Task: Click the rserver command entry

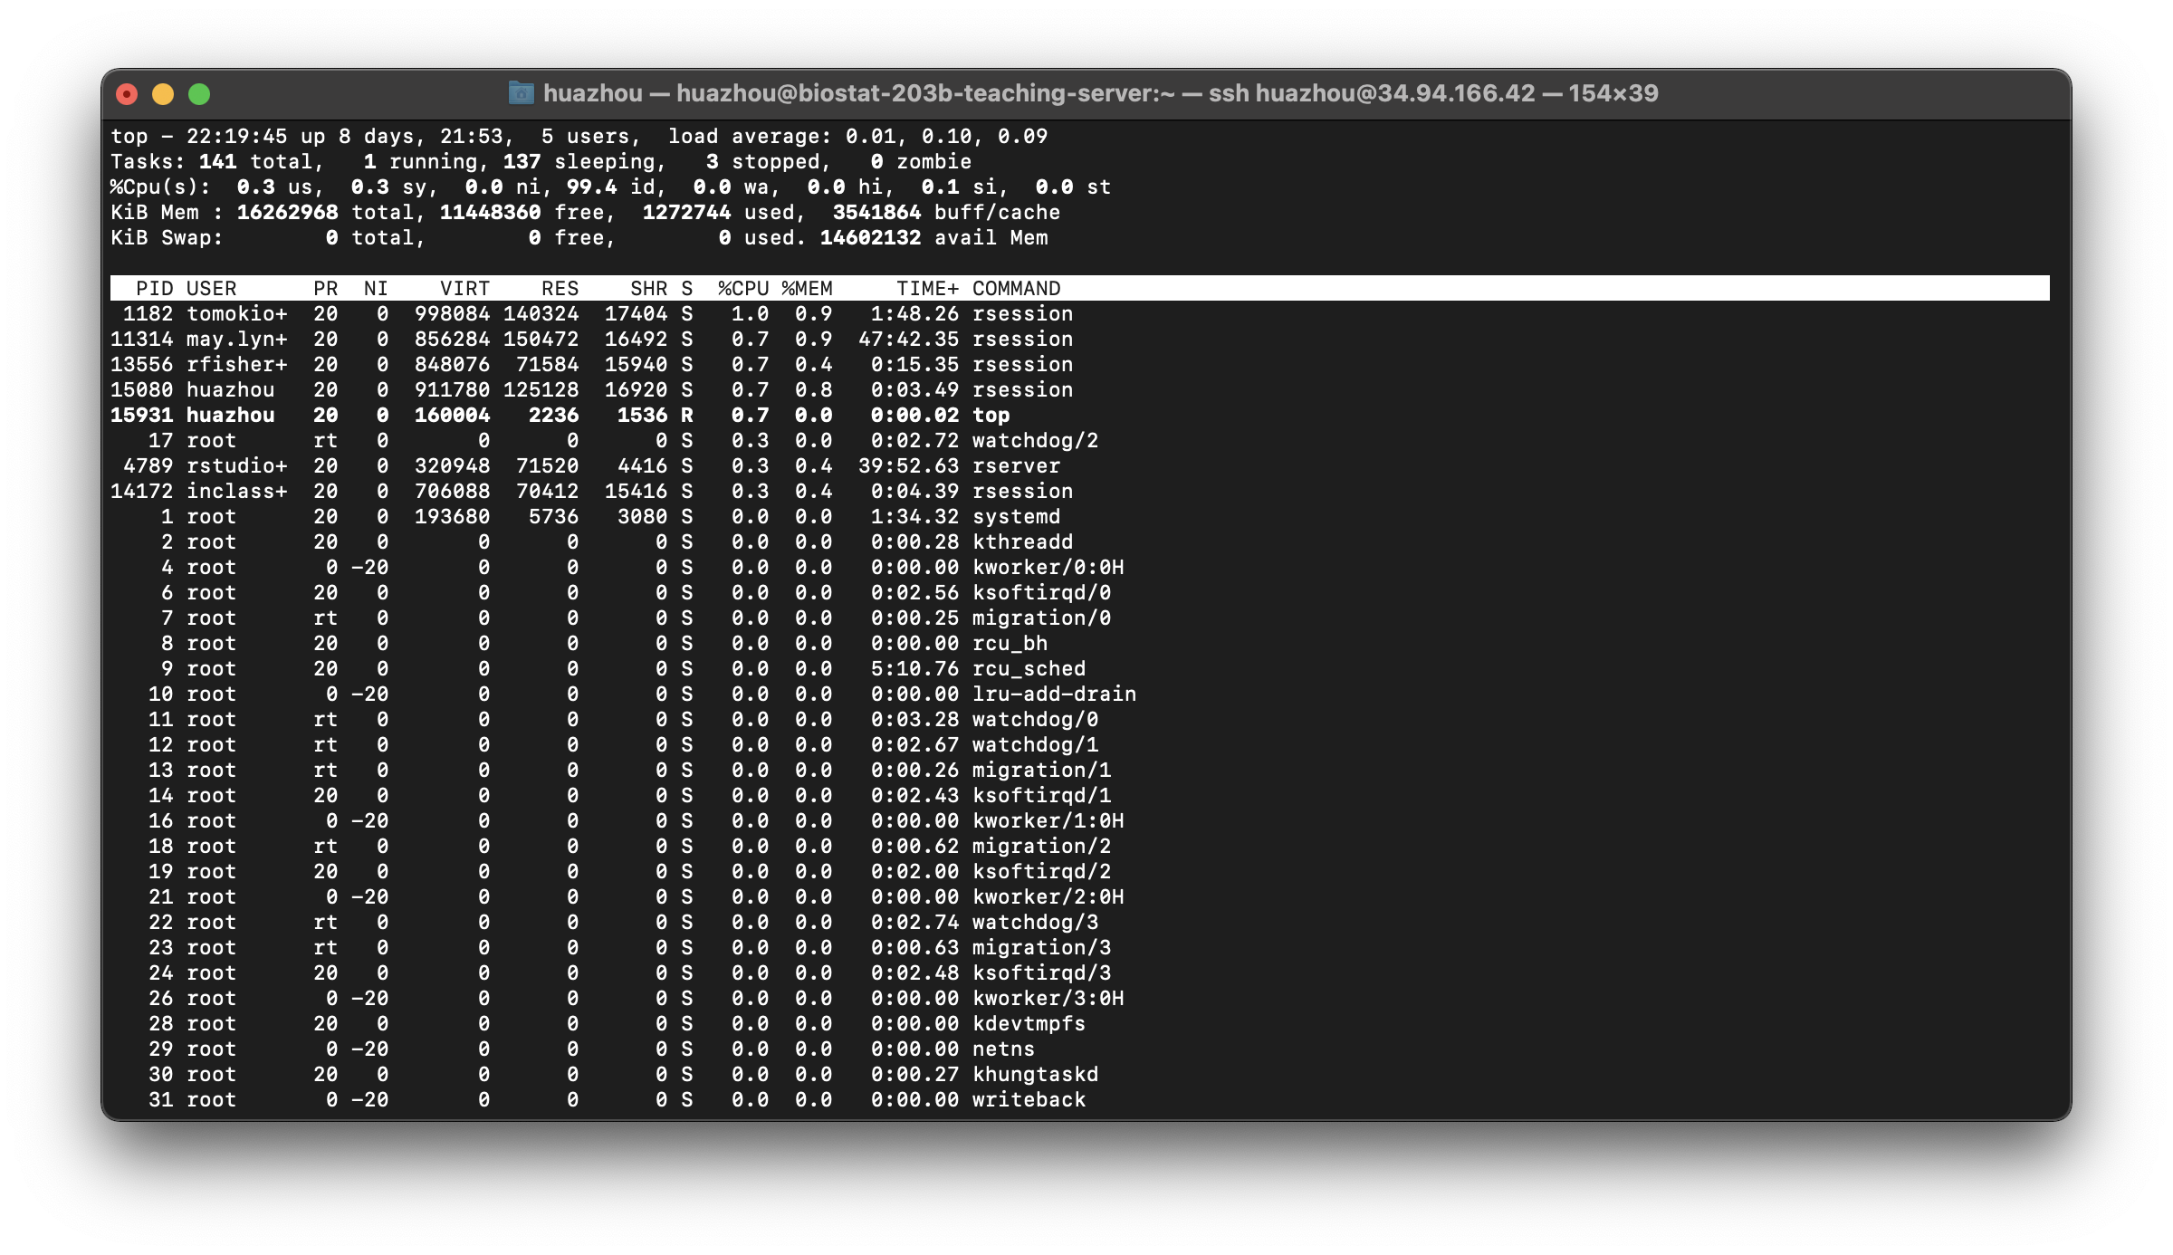Action: click(1016, 466)
